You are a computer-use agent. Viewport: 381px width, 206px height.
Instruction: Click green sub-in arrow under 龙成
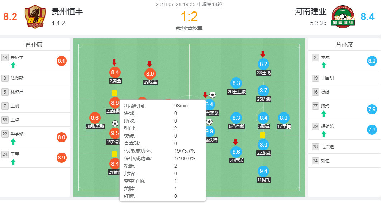(324, 65)
